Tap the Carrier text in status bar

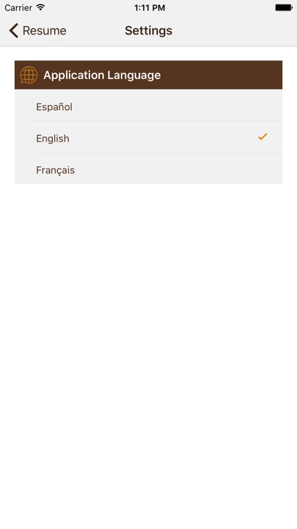18,8
